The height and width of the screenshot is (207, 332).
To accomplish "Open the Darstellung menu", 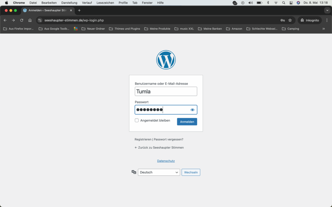I will [69, 3].
